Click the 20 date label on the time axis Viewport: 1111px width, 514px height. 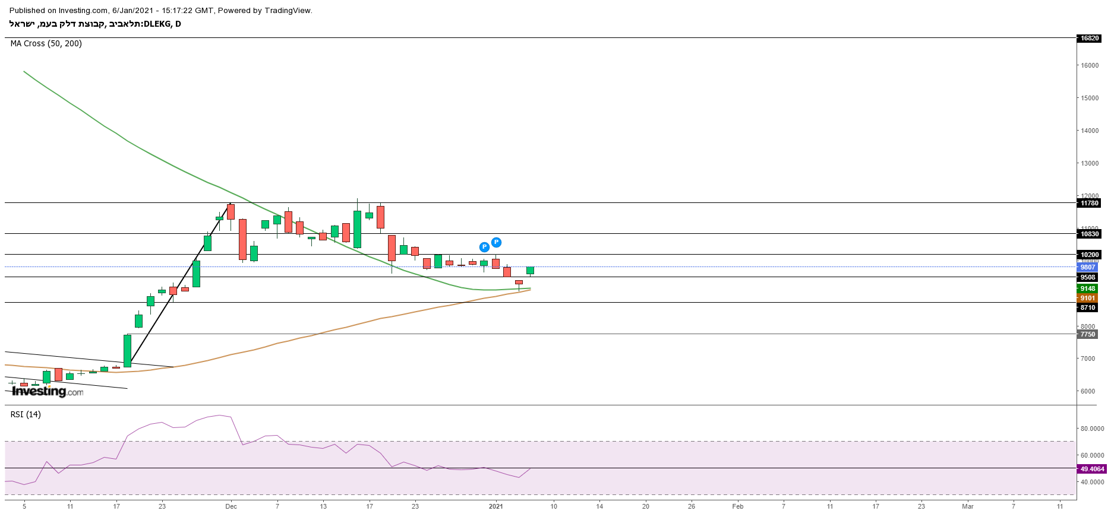(x=646, y=506)
